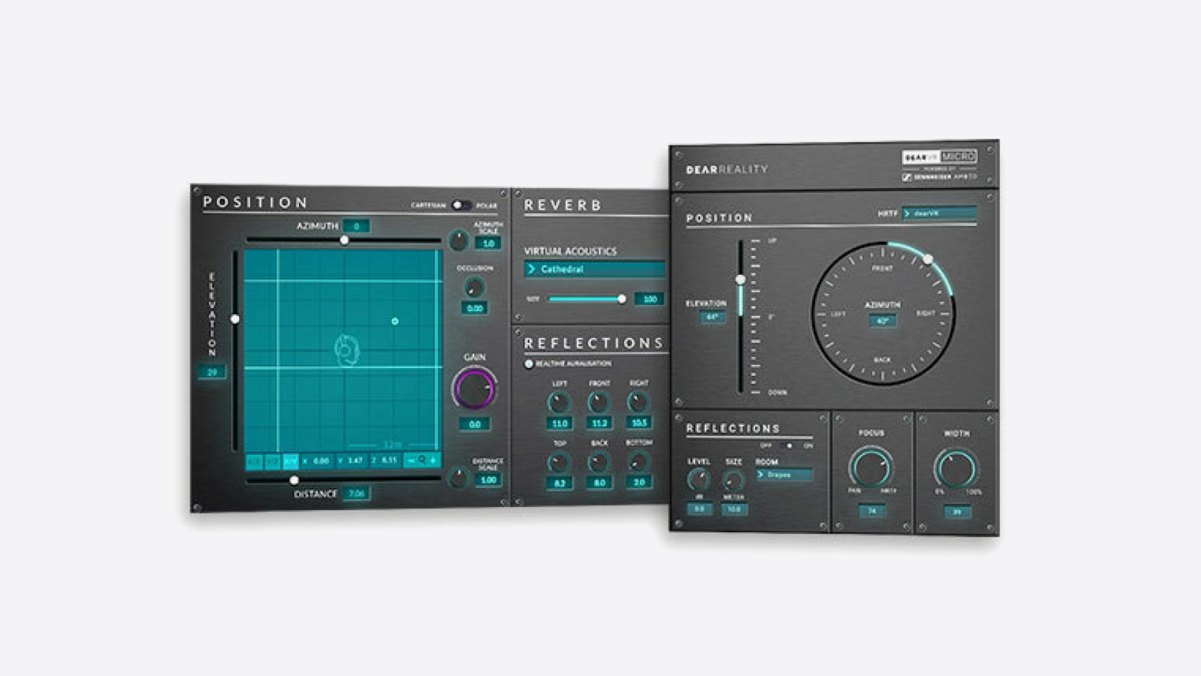
Task: Click the Azimuth Scale knob
Action: point(458,240)
